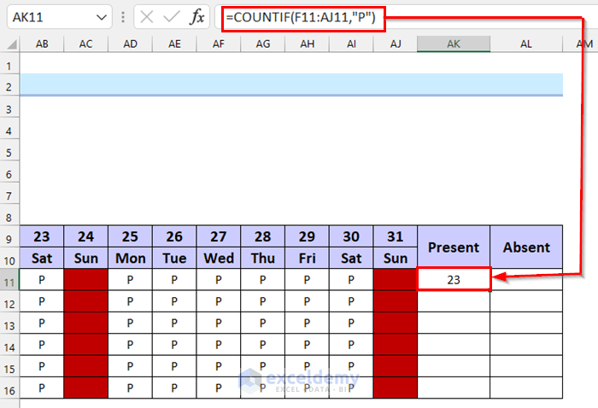This screenshot has height=408, width=598.
Task: Select column AG header
Action: pyautogui.click(x=263, y=44)
